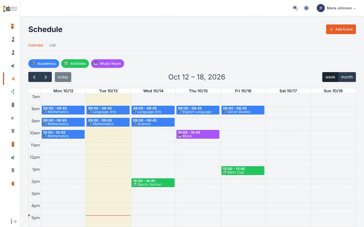The image size is (364, 227).
Task: Expand the sidebar with the arrow icon
Action: [x=14, y=221]
